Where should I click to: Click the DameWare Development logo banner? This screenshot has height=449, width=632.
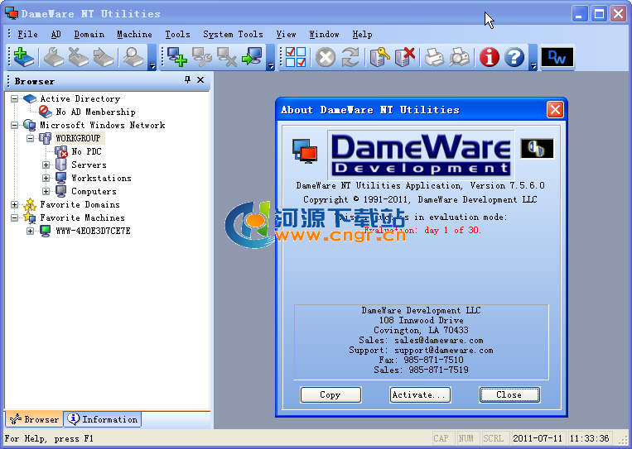point(421,154)
